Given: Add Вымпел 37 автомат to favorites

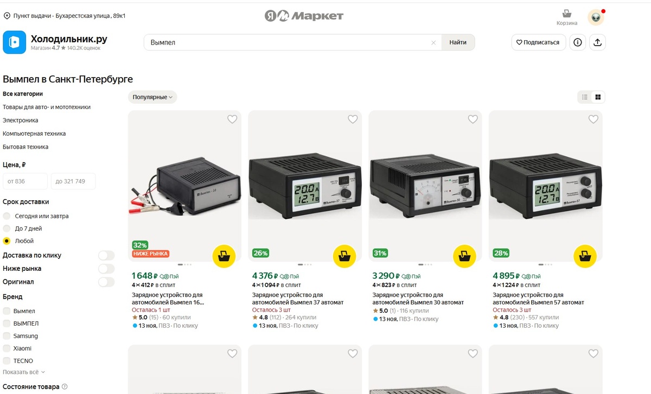Looking at the screenshot, I should (353, 119).
